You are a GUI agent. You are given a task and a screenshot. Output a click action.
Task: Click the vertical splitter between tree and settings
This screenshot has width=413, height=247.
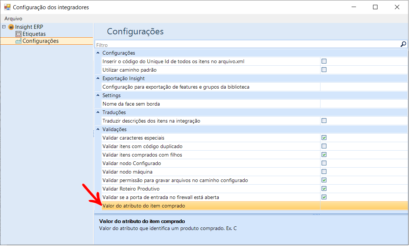pyautogui.click(x=94, y=134)
